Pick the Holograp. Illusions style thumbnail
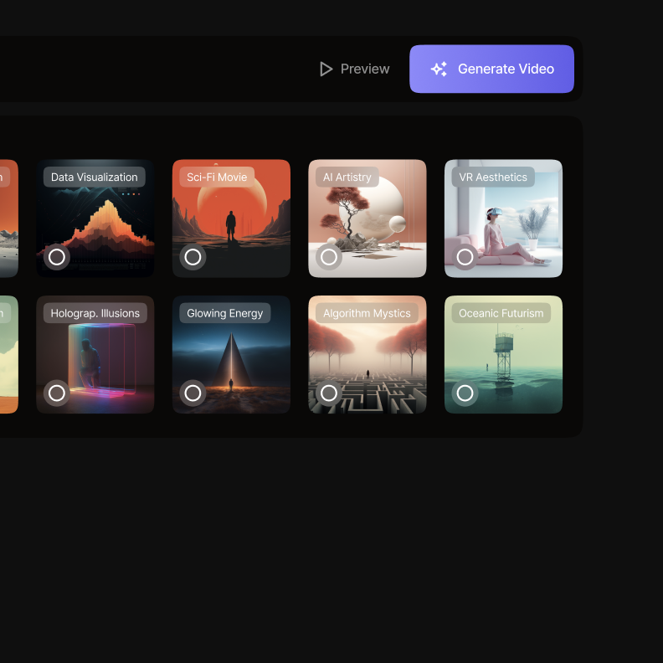 [95, 354]
